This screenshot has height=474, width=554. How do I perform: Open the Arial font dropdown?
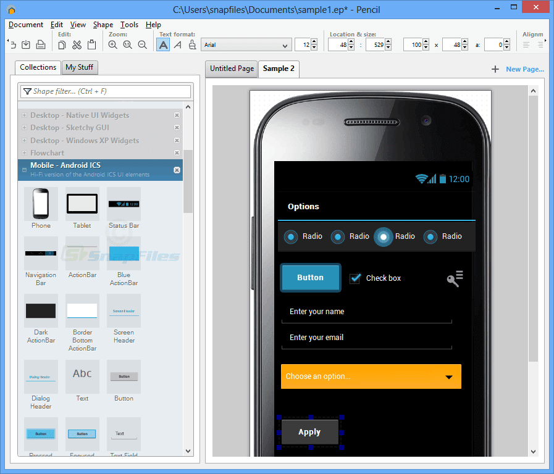(246, 44)
